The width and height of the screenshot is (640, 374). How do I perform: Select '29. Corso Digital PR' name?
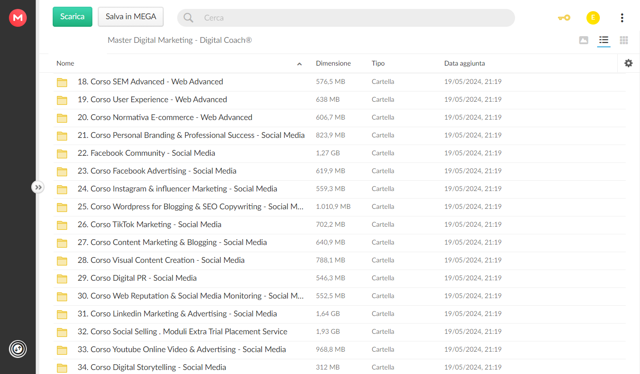(137, 278)
